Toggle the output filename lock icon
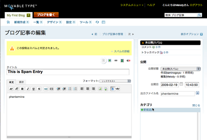207x140 pixels. [x=198, y=93]
